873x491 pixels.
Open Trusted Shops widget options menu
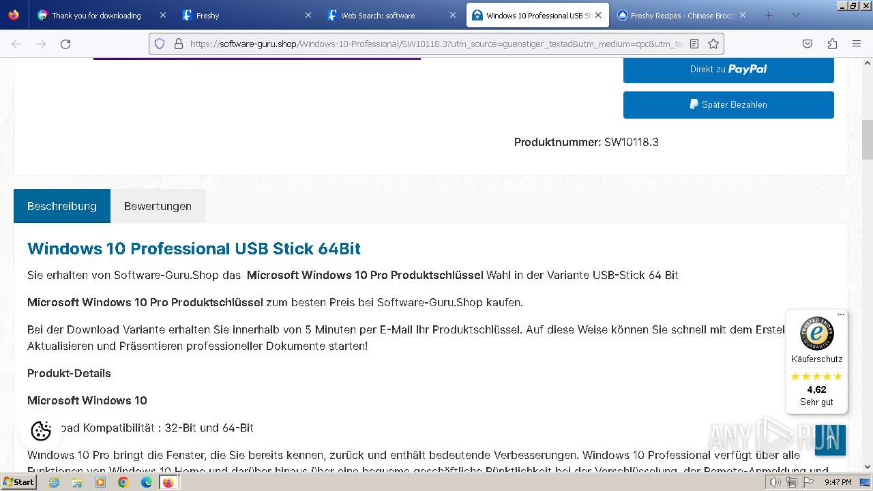(841, 315)
